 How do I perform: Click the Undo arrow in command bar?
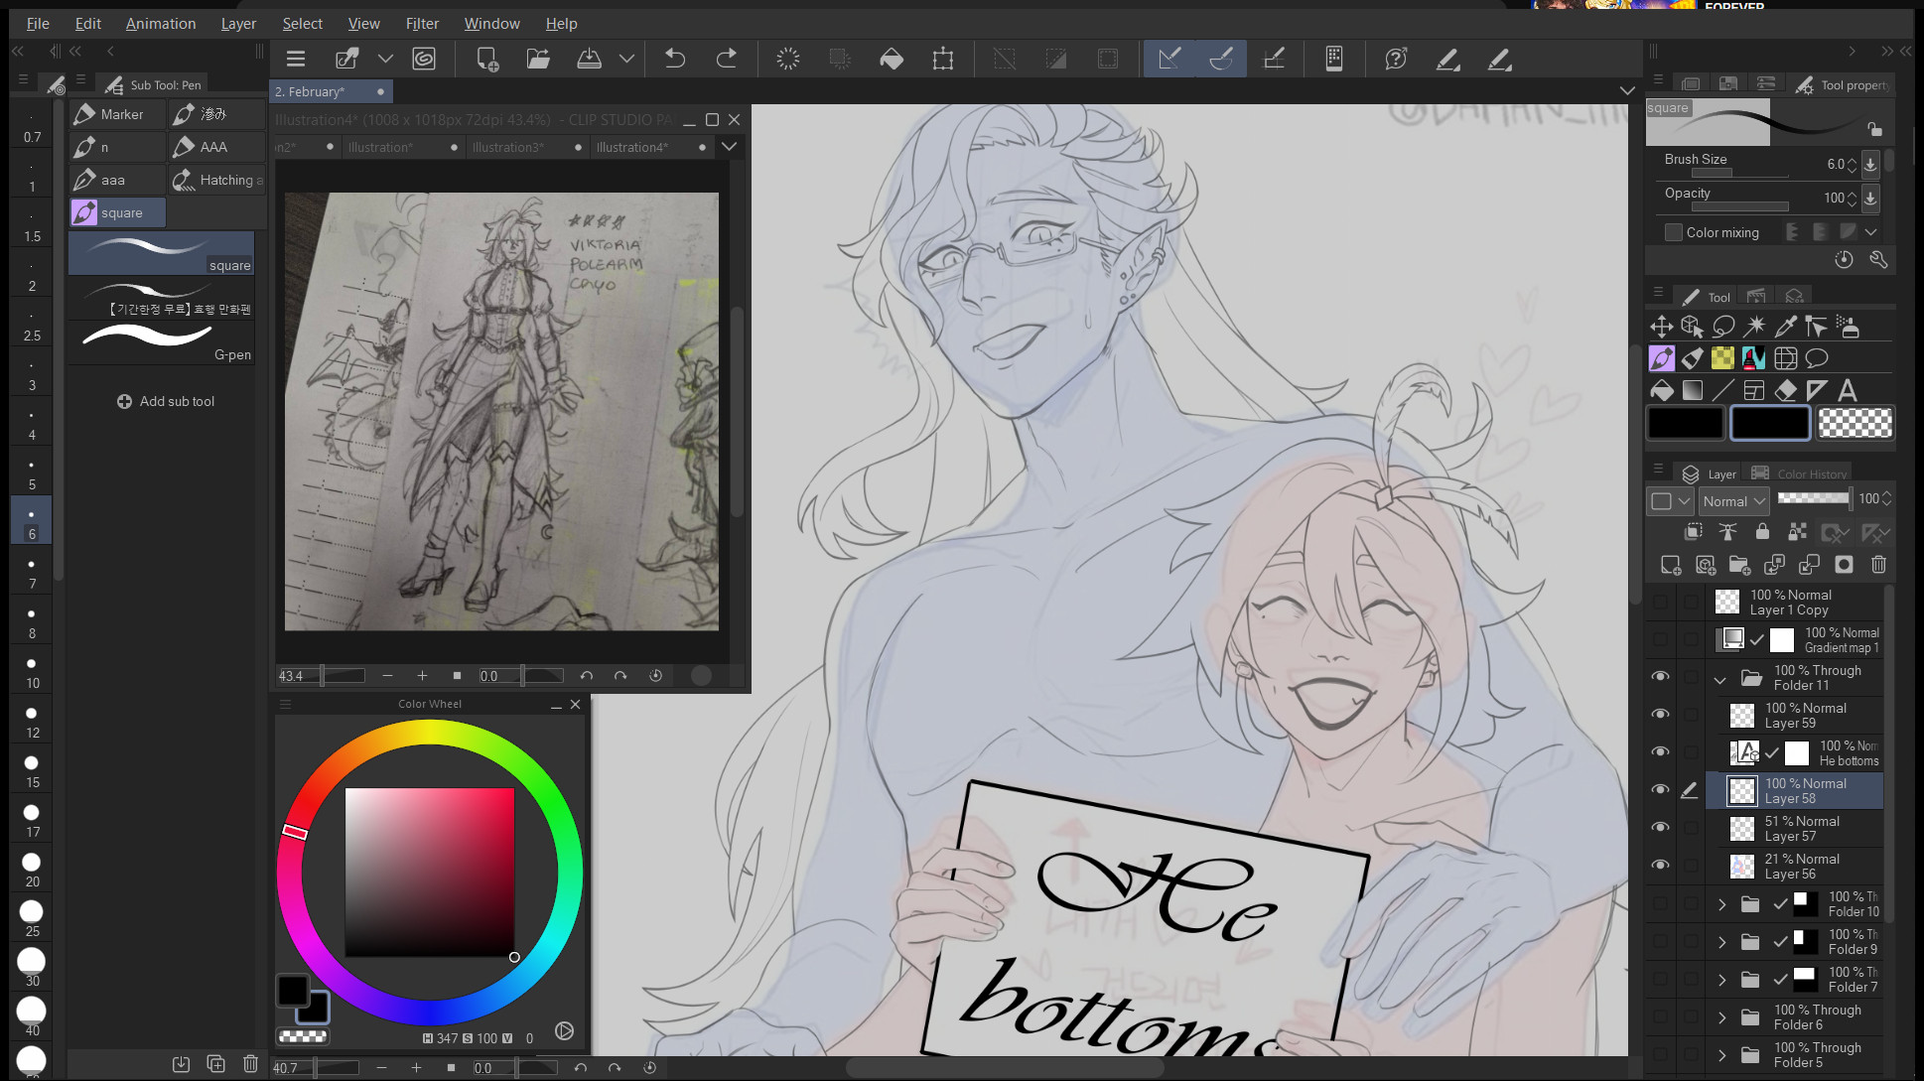coord(675,59)
